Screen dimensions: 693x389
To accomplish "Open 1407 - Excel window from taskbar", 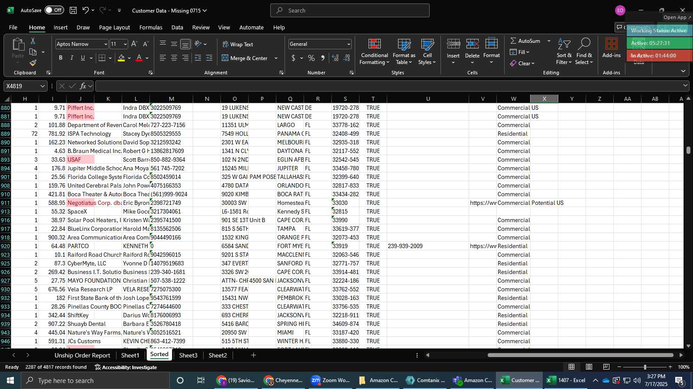I will [566, 380].
